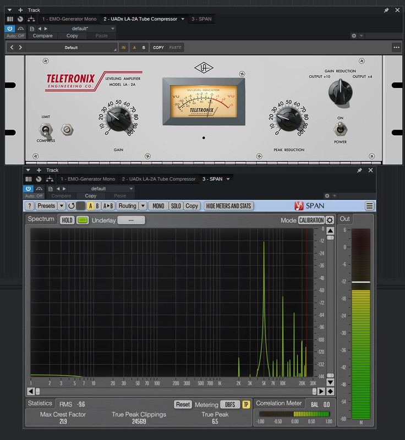This screenshot has height=440, width=405.
Task: Click Hide Meters and Stats
Action: (228, 206)
